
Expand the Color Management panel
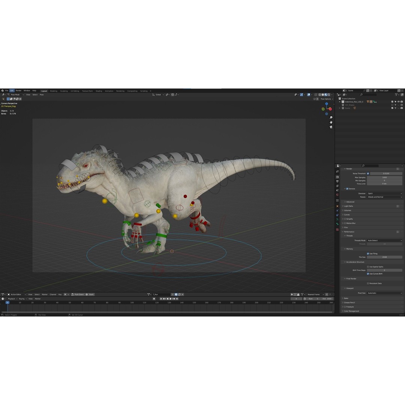pos(351,311)
